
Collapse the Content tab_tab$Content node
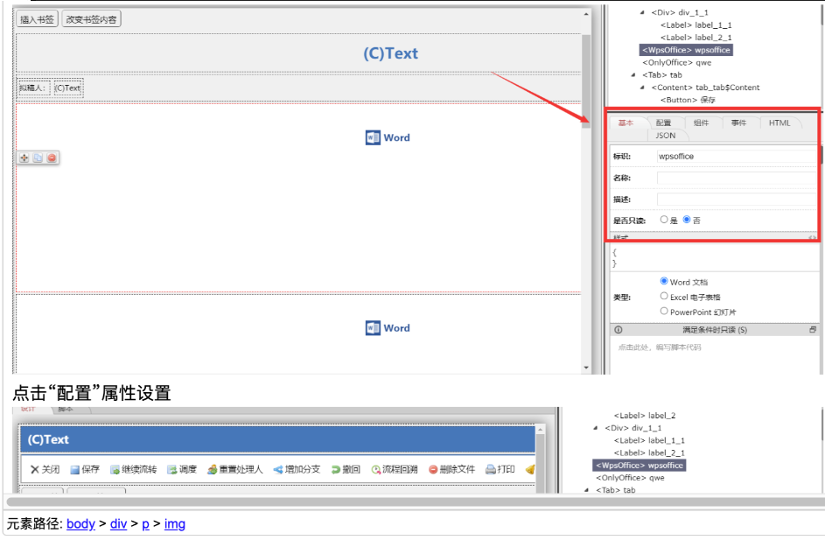tap(642, 88)
